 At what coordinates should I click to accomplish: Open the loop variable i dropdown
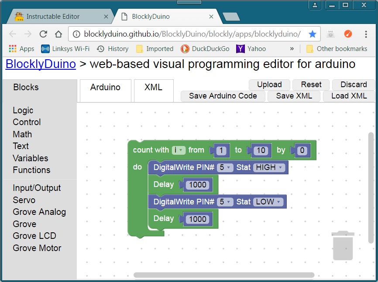point(179,150)
